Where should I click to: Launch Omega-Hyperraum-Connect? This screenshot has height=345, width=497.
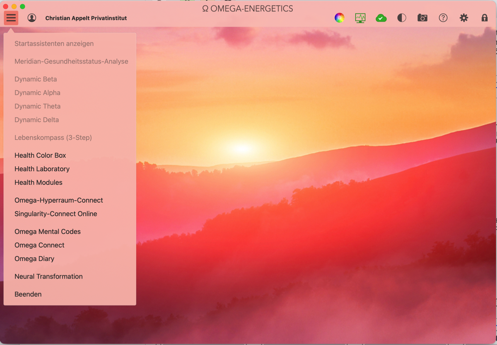[x=59, y=200]
